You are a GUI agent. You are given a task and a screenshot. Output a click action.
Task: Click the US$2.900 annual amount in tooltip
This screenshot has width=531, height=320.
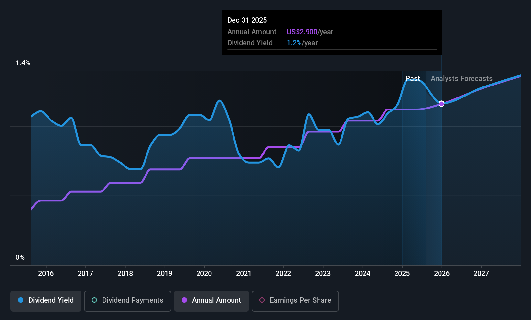[302, 32]
